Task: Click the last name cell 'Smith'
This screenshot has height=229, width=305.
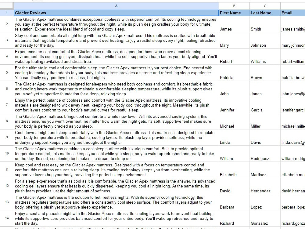Action: click(x=265, y=24)
